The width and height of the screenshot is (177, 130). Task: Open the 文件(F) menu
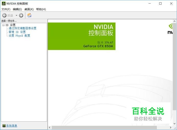coord(6,9)
